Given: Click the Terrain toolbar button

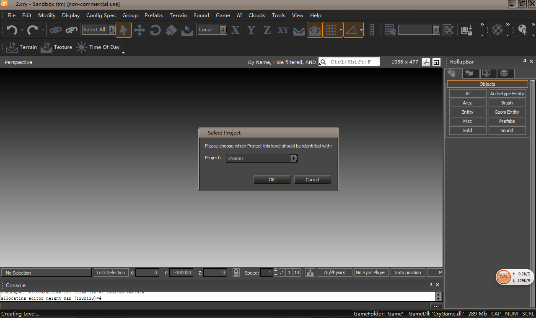Looking at the screenshot, I should pyautogui.click(x=22, y=47).
